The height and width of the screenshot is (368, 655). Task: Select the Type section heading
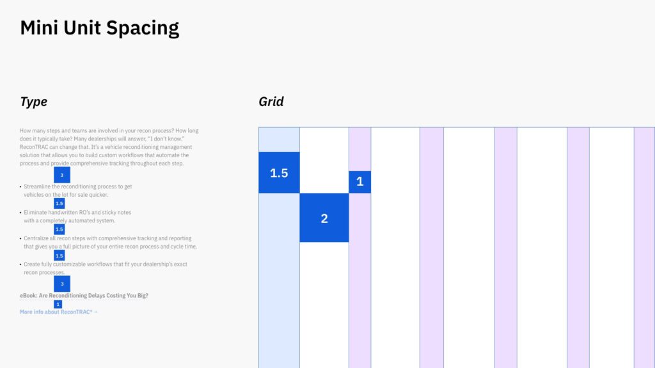(33, 102)
